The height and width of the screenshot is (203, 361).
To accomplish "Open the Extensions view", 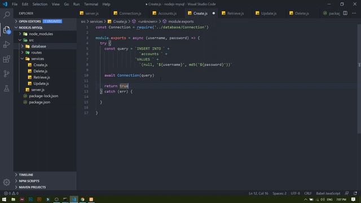I will 6,59.
